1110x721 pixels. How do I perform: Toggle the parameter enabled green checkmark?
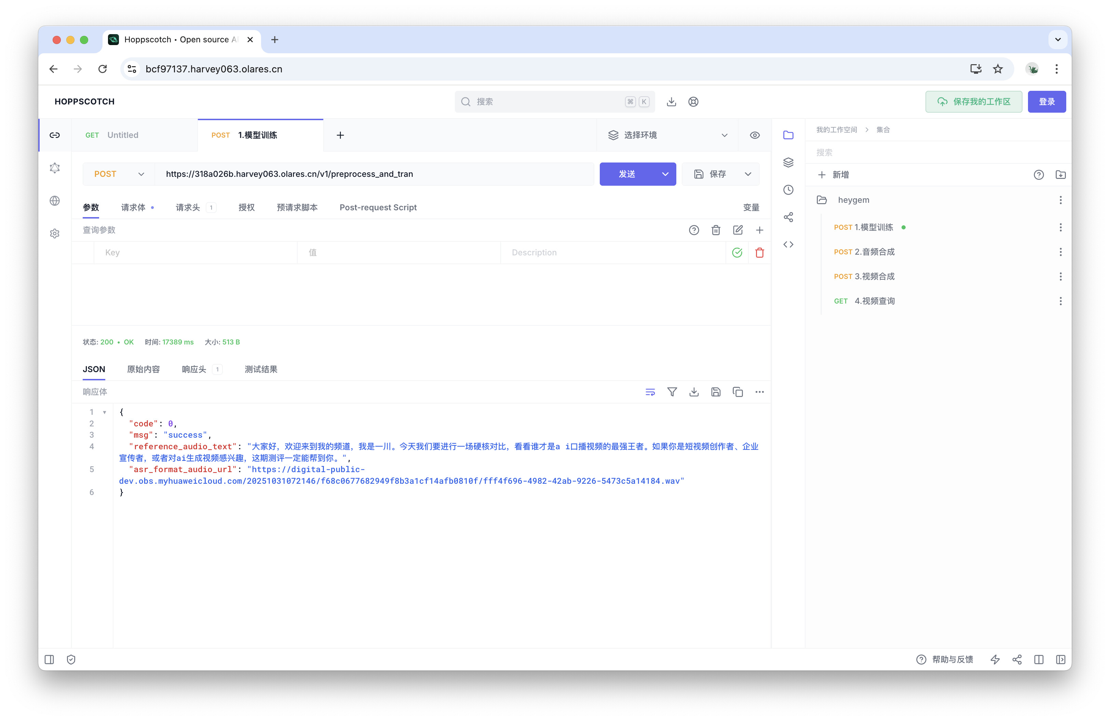737,252
